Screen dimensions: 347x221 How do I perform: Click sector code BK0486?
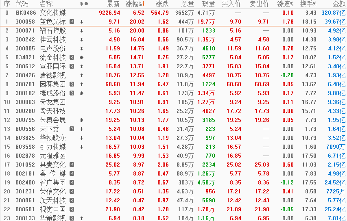[26, 13]
